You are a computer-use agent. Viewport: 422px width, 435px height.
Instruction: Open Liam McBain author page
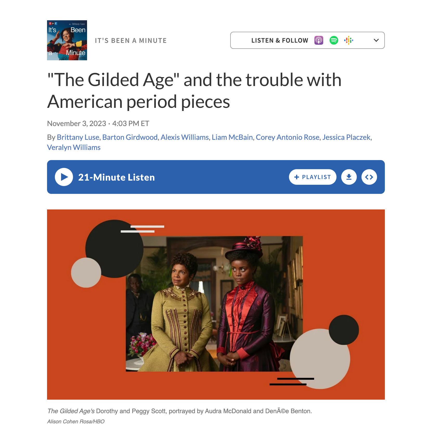tap(232, 137)
